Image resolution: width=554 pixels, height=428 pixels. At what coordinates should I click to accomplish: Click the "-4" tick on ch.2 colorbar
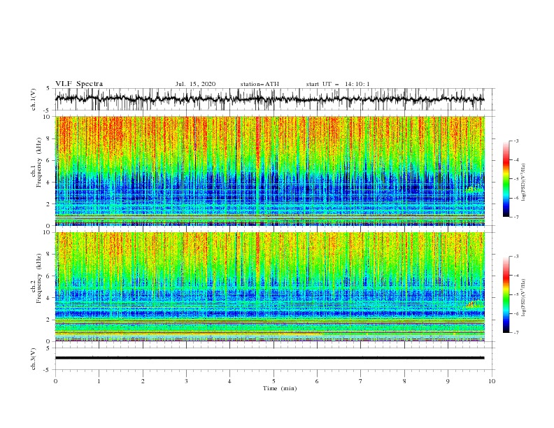tap(516, 276)
